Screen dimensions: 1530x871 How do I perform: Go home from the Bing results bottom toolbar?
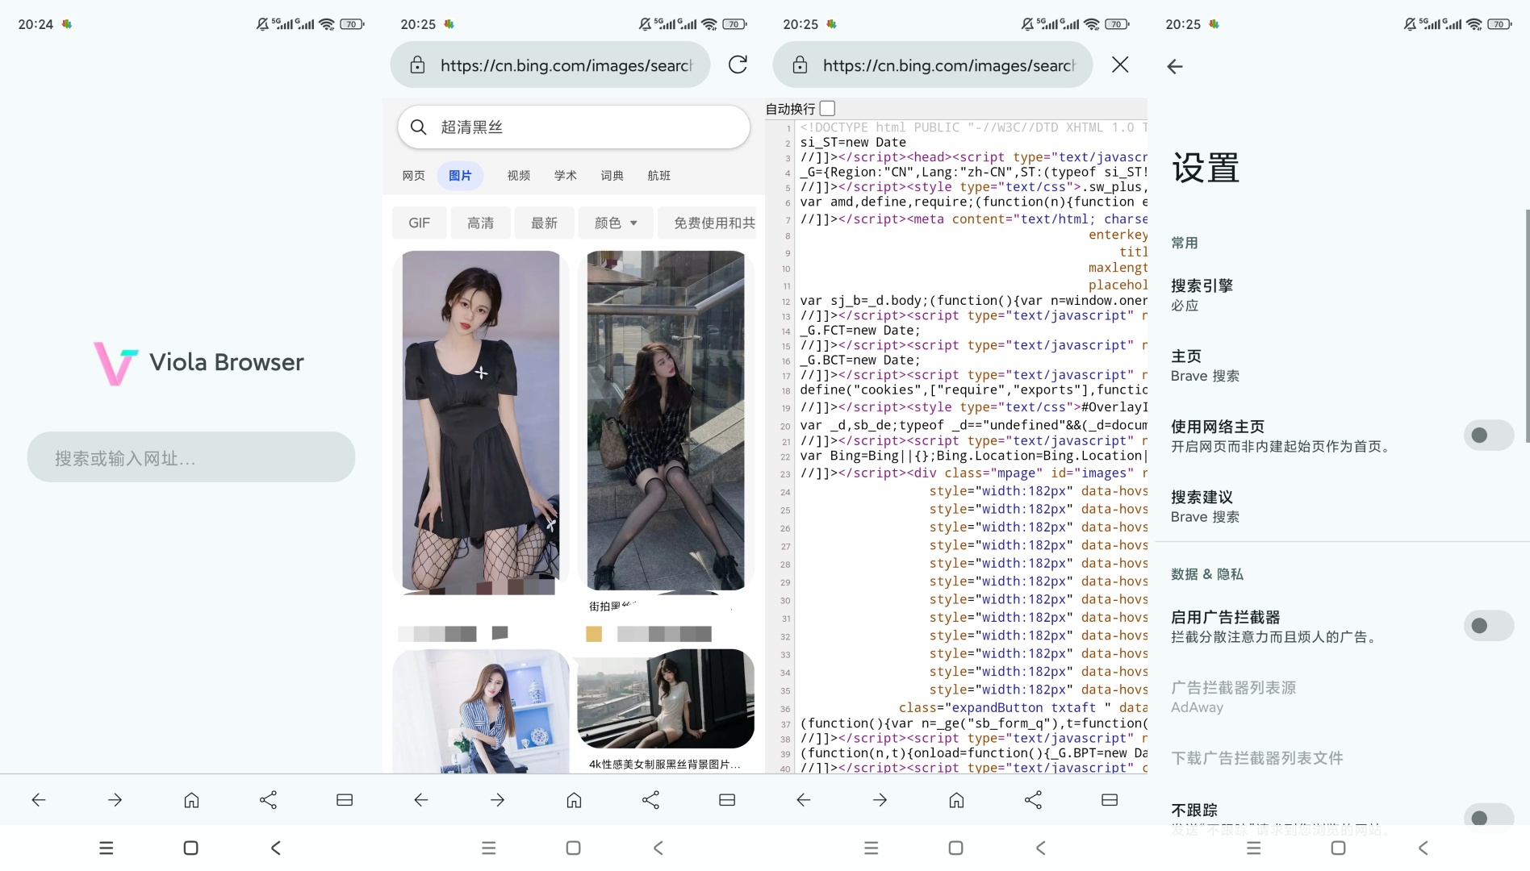coord(574,800)
